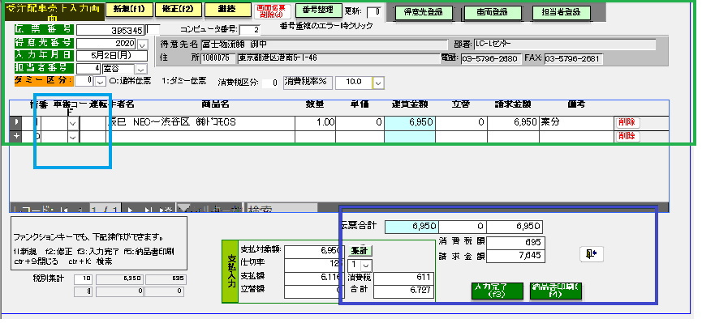Open the 車両登録 screen
The image size is (702, 323).
[492, 12]
